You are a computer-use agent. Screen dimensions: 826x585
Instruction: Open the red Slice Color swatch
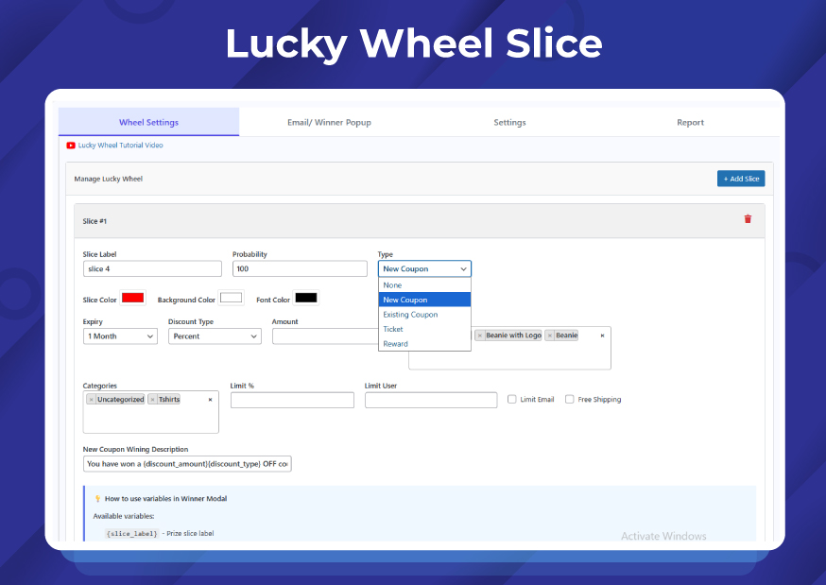[x=132, y=299]
